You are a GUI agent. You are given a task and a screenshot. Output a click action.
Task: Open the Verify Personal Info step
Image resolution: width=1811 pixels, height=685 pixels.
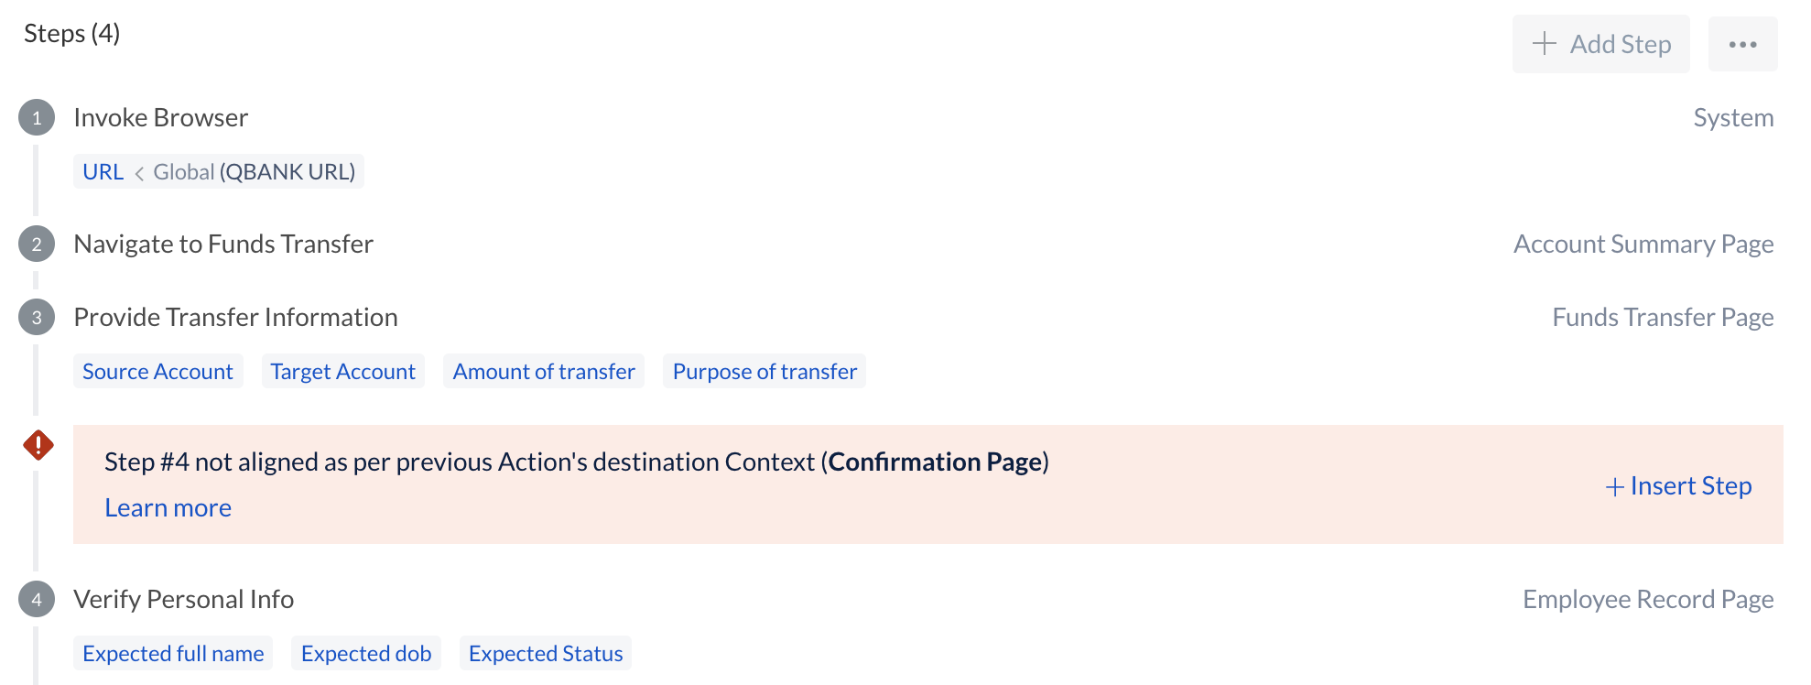(184, 599)
